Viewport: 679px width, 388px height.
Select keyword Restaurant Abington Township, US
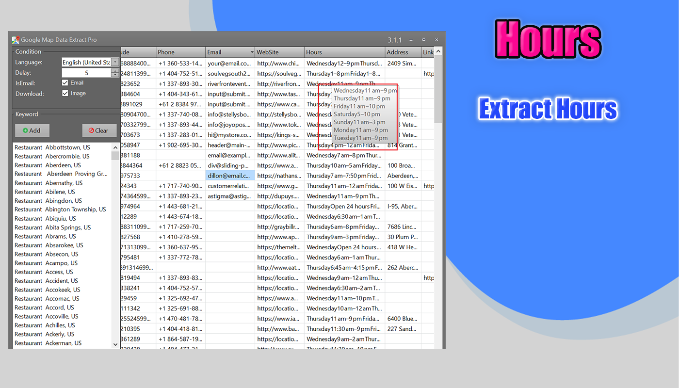tap(60, 210)
